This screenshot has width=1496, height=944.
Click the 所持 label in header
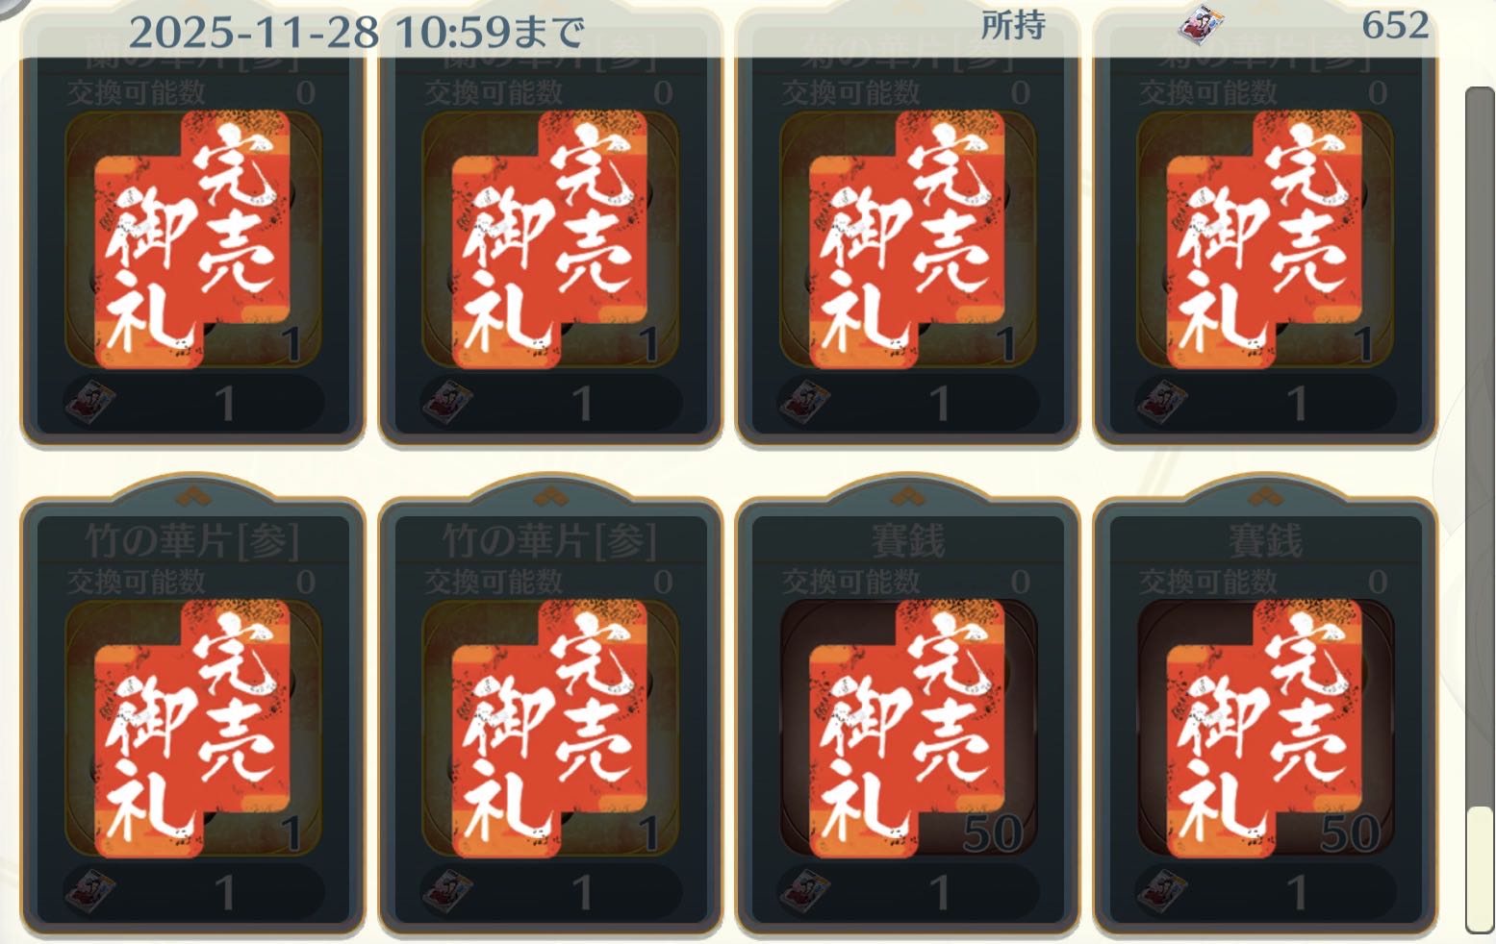click(x=1013, y=26)
